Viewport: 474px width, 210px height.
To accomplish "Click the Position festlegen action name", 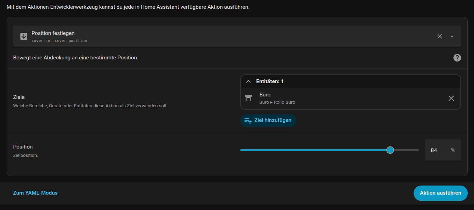I will [53, 33].
